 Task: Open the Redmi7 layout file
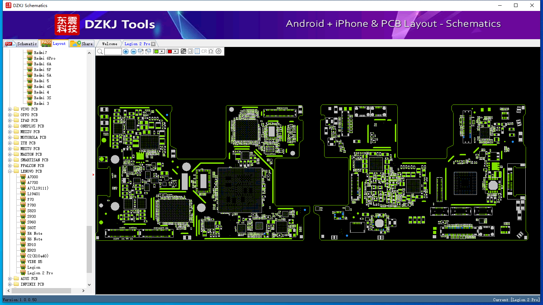(40, 53)
